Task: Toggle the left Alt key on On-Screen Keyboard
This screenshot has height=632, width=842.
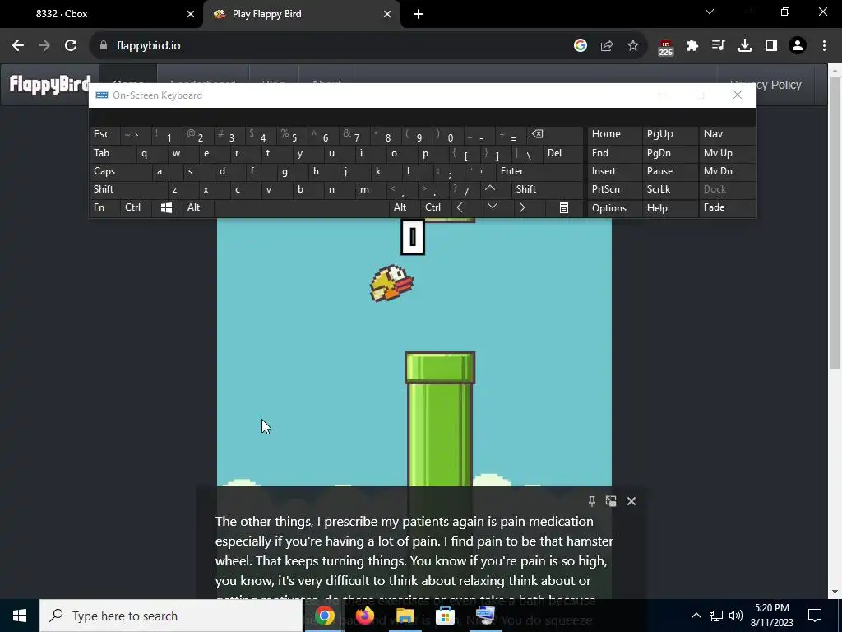Action: pyautogui.click(x=197, y=208)
